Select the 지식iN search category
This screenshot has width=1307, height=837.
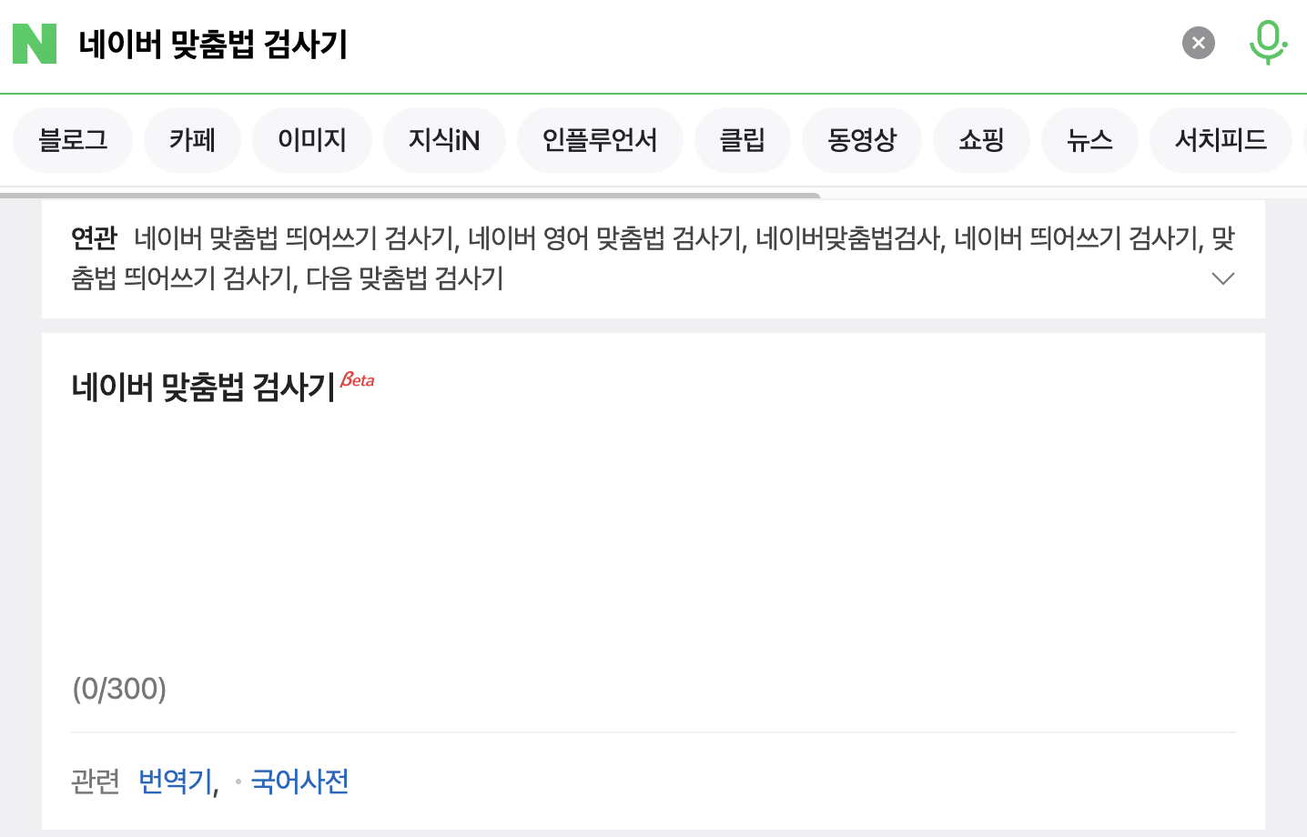(444, 139)
